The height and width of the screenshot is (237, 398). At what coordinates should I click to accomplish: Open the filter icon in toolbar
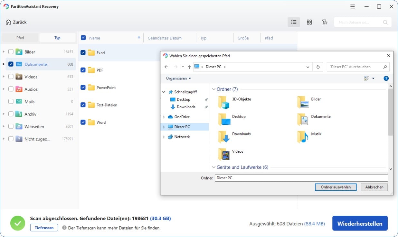[x=325, y=22]
